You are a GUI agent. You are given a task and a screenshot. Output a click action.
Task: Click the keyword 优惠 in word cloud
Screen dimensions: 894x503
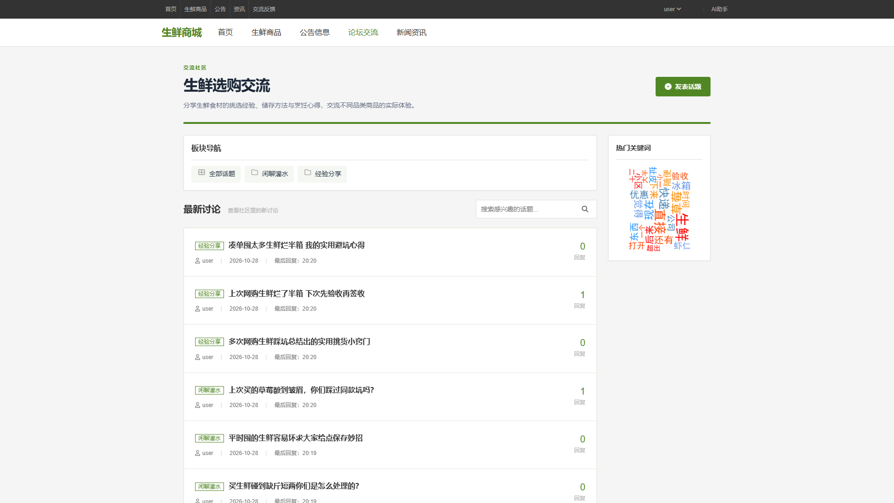coord(639,195)
